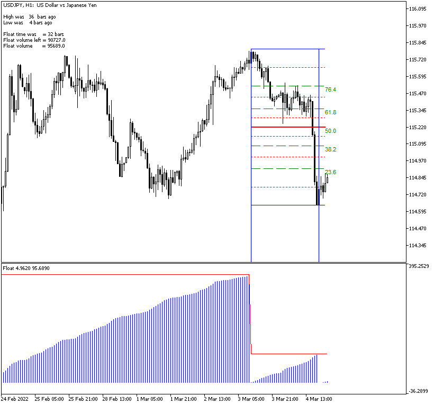Select the 61.8 Fibonacci level label
The height and width of the screenshot is (405, 434).
pos(330,112)
